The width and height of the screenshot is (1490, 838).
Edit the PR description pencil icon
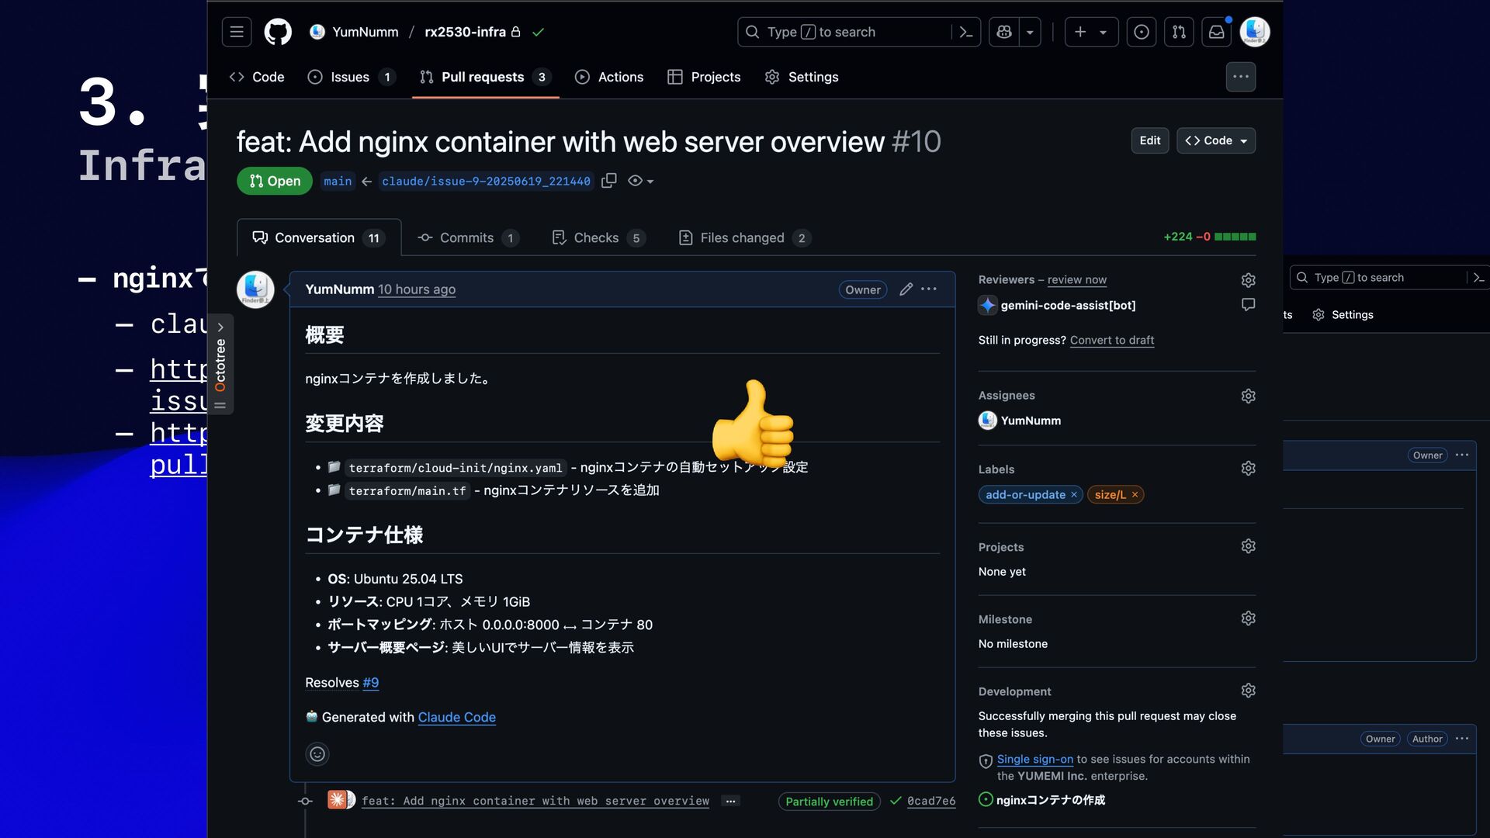point(906,289)
